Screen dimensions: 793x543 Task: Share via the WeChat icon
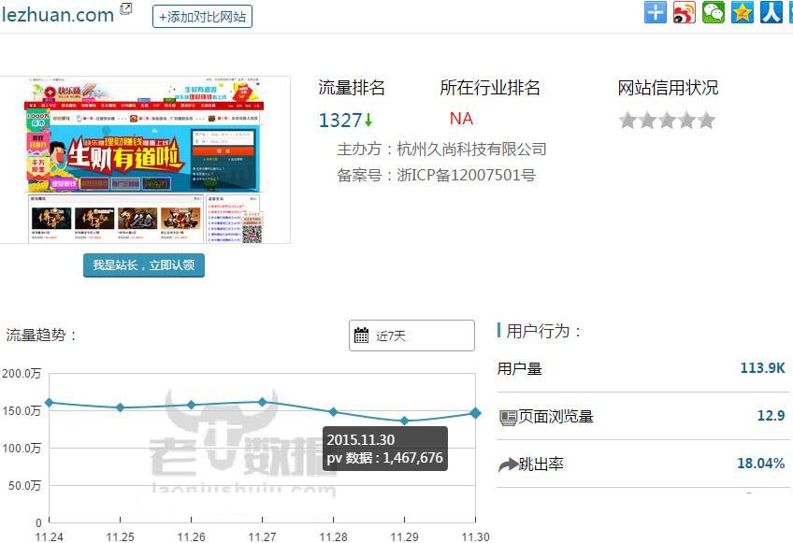714,12
